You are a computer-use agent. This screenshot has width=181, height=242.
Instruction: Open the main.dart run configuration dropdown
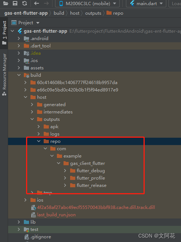coord(146,4)
